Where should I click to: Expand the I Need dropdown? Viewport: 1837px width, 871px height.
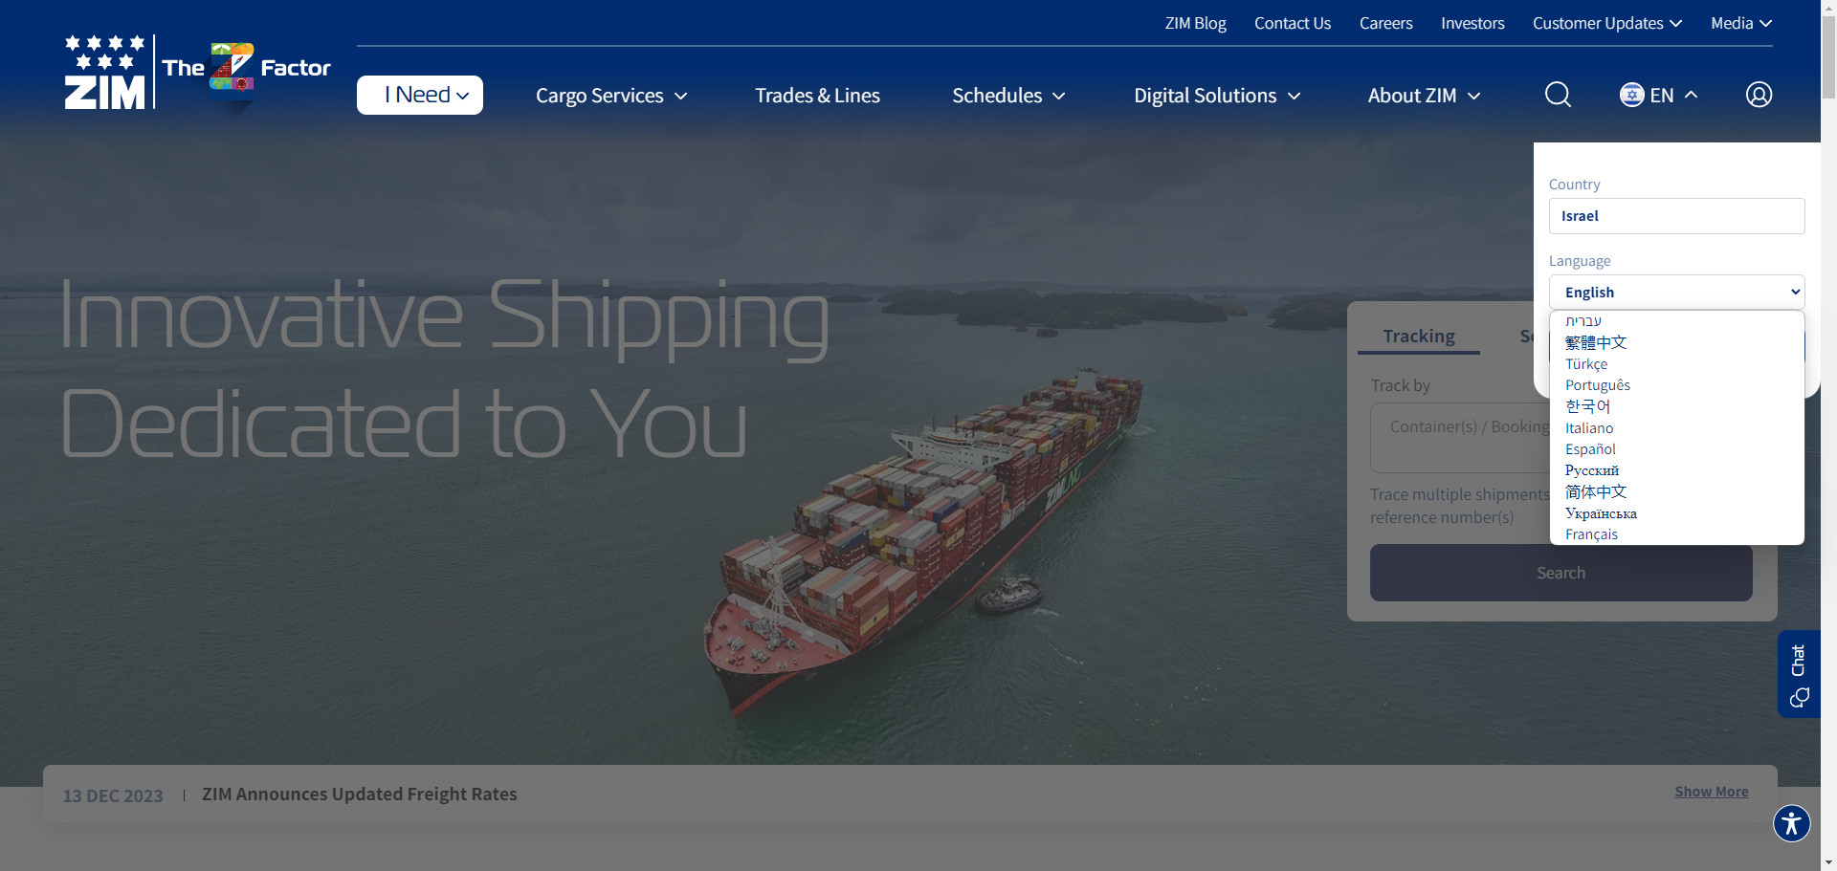(420, 95)
